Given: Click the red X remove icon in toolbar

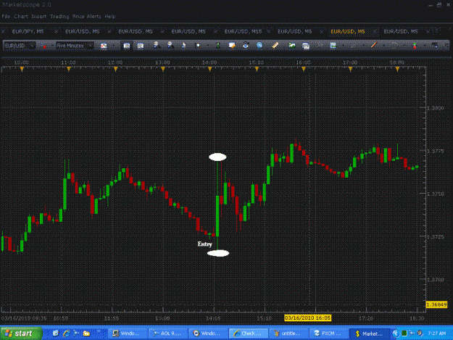Looking at the screenshot, I should [43, 46].
